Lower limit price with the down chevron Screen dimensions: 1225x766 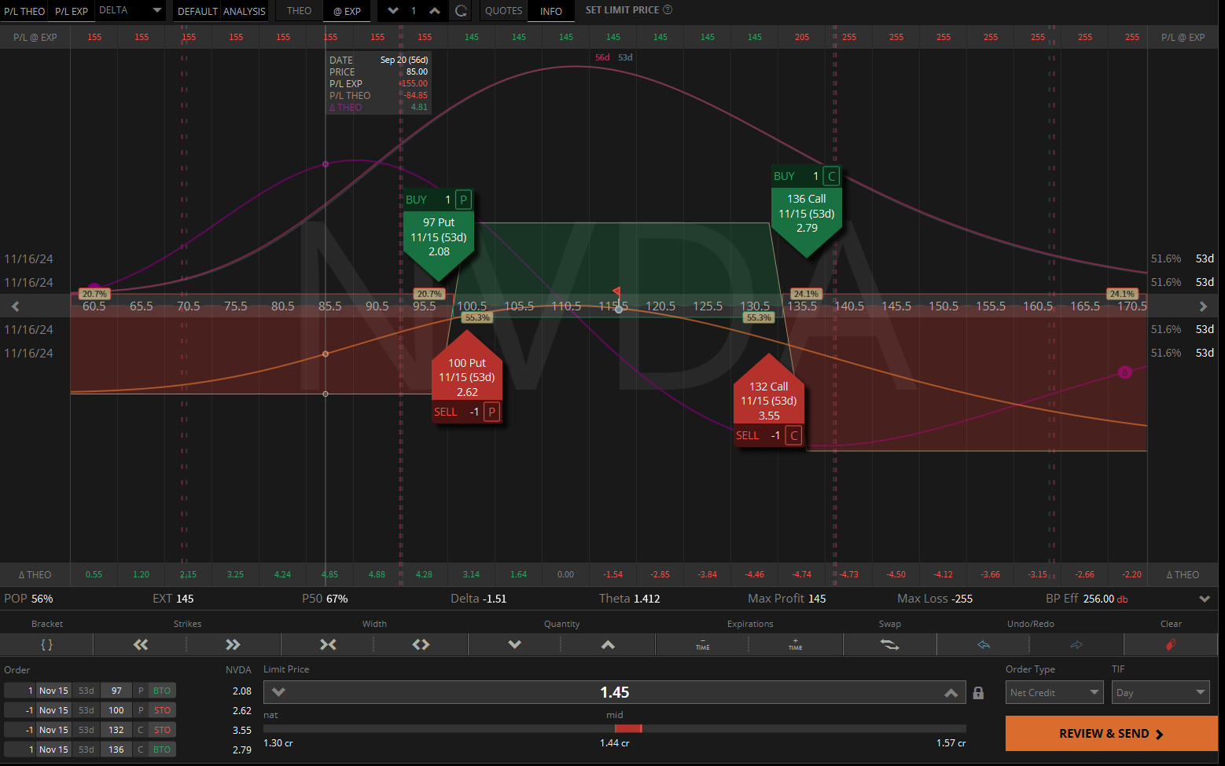click(x=278, y=692)
